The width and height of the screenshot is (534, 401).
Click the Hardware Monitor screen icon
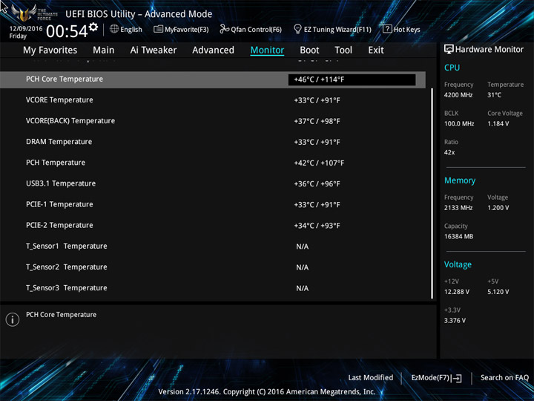[449, 49]
